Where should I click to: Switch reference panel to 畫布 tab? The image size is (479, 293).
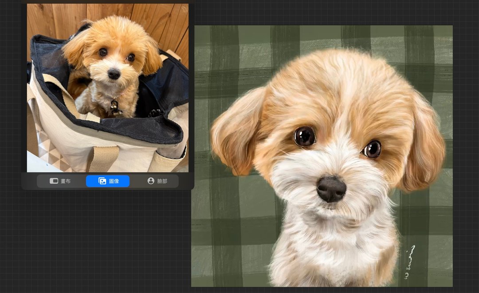tap(60, 181)
